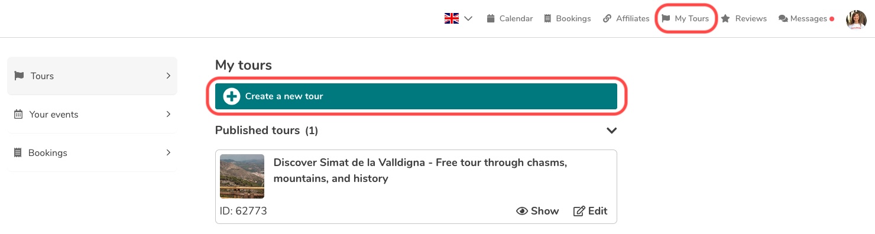Open the language dropdown arrow

[468, 19]
